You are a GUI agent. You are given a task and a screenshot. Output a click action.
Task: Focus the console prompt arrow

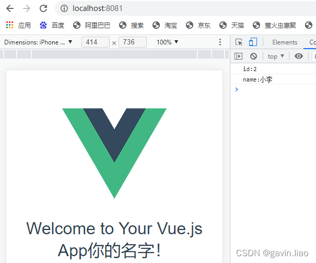click(237, 89)
